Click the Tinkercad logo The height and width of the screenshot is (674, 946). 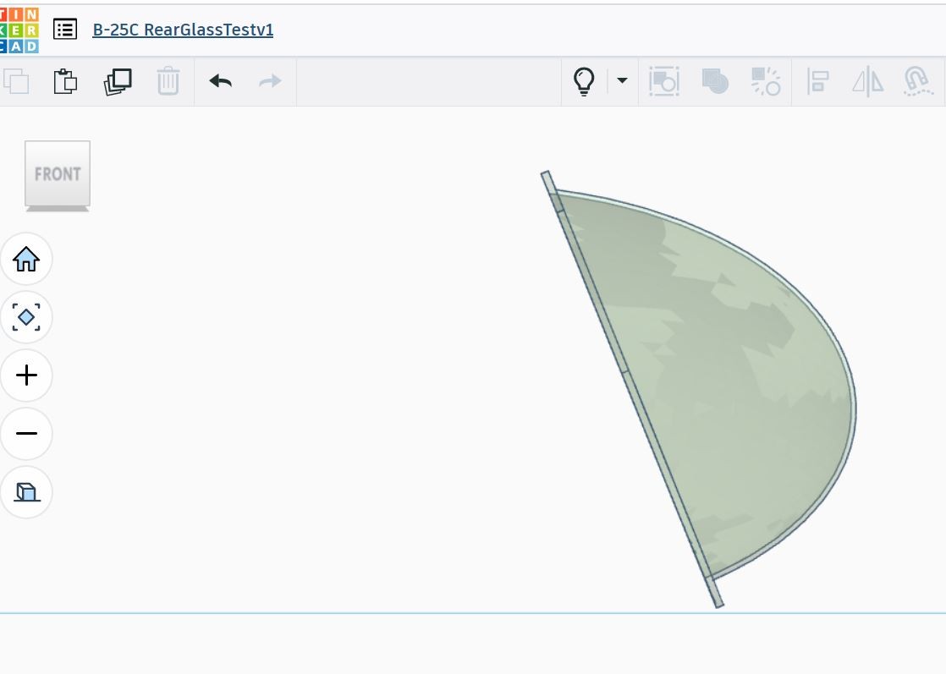coord(19,30)
